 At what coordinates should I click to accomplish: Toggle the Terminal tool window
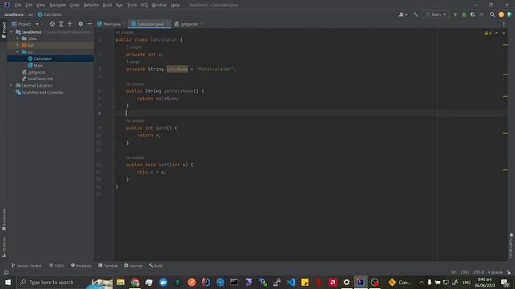click(108, 266)
